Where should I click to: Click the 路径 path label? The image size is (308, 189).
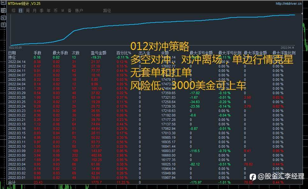click(107, 10)
